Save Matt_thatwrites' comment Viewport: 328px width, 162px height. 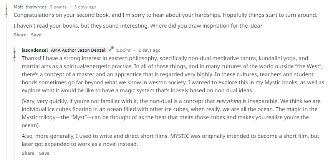coord(36,35)
